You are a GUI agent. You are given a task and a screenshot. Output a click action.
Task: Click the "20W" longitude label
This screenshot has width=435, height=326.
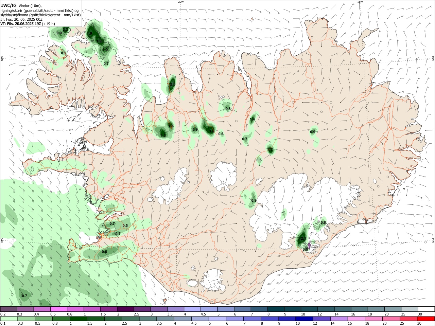181,1
